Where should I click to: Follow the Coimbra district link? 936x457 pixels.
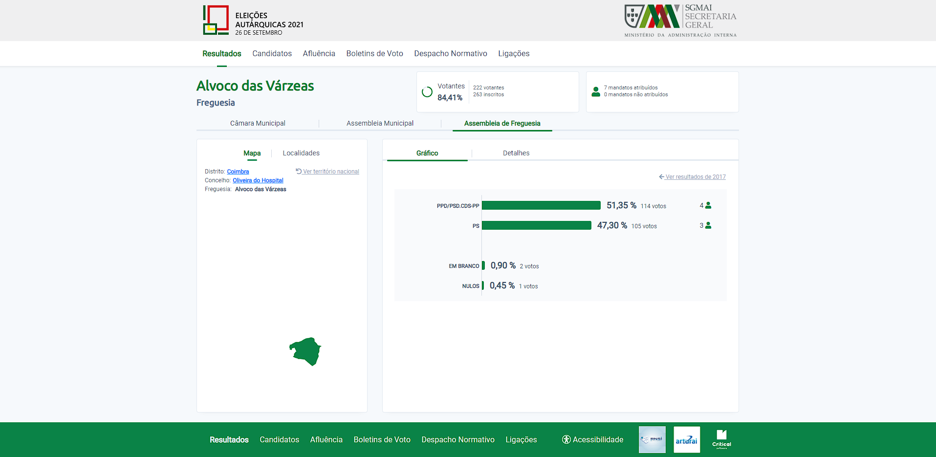coord(238,172)
